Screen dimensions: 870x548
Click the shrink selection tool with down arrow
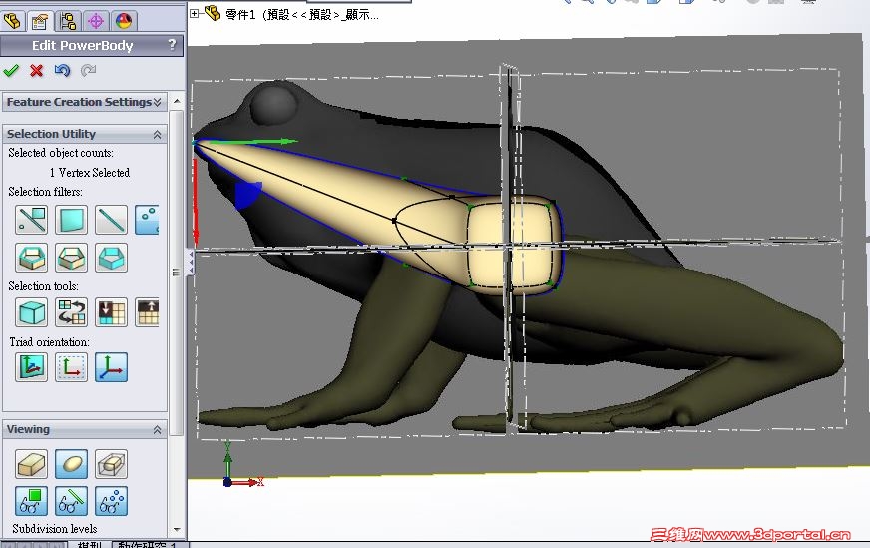tap(111, 312)
